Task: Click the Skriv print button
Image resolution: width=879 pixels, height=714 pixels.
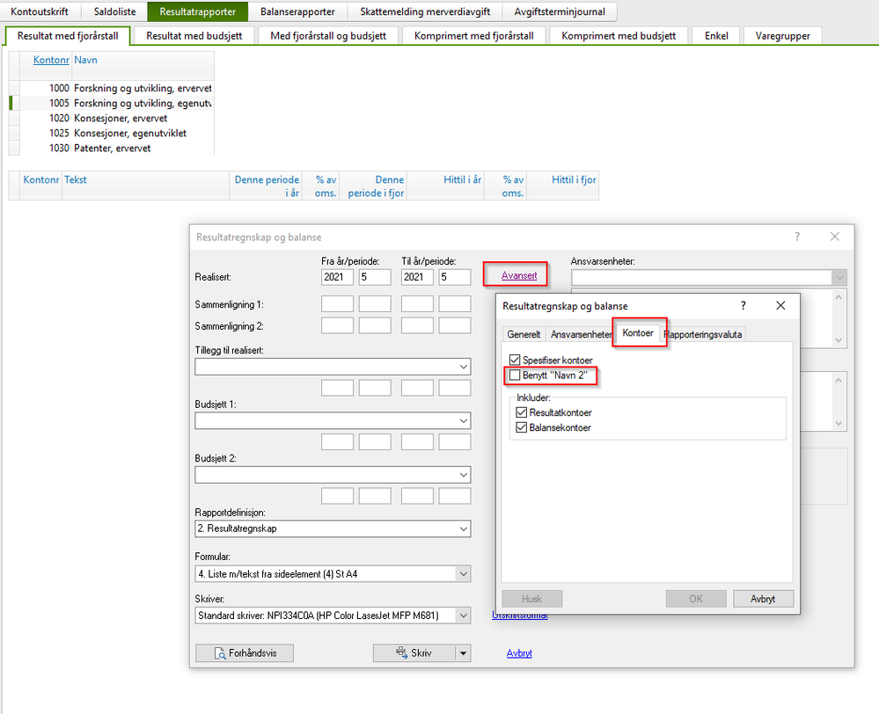Action: [414, 653]
